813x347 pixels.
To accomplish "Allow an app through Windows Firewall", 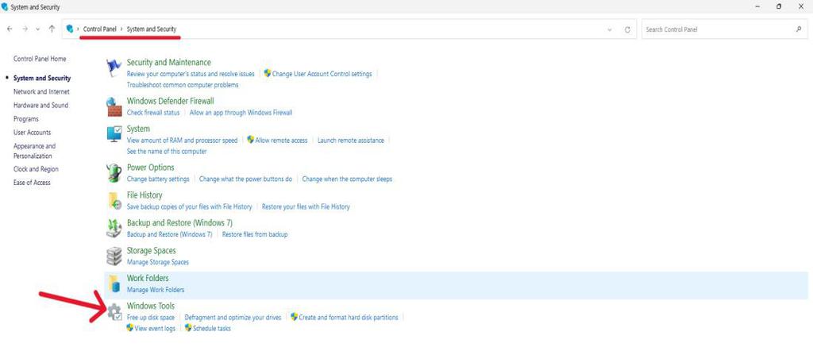I will tap(241, 113).
